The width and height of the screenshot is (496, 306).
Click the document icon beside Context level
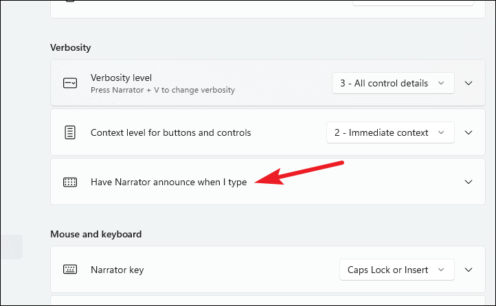(70, 132)
